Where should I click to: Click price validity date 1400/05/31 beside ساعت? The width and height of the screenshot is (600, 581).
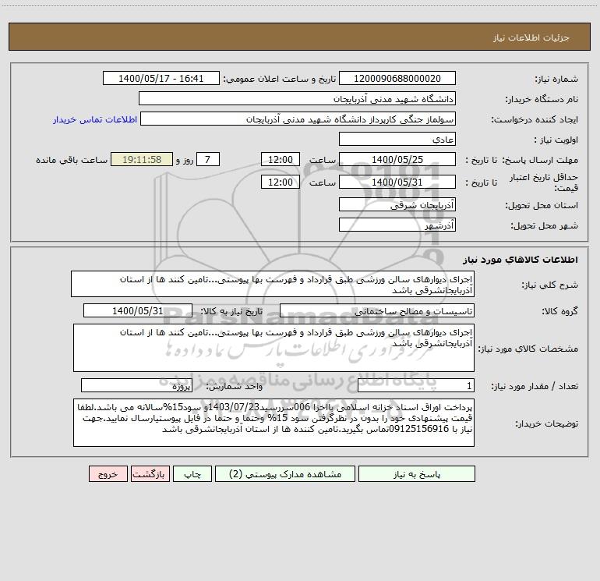397,182
